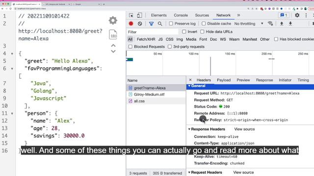Filter requests by WS type
Image resolution: width=314 pixels, height=176 pixels.
[x=223, y=39]
